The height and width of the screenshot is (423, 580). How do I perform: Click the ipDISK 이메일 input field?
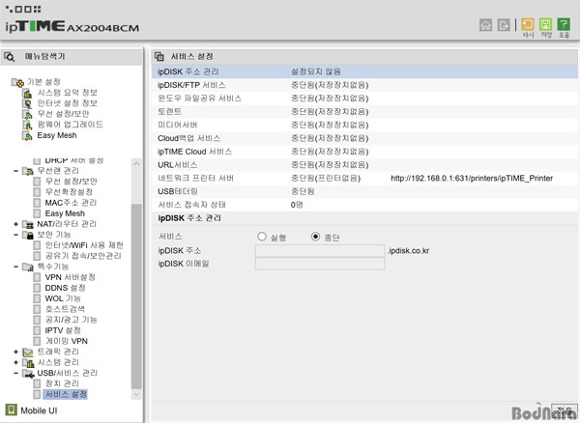320,264
